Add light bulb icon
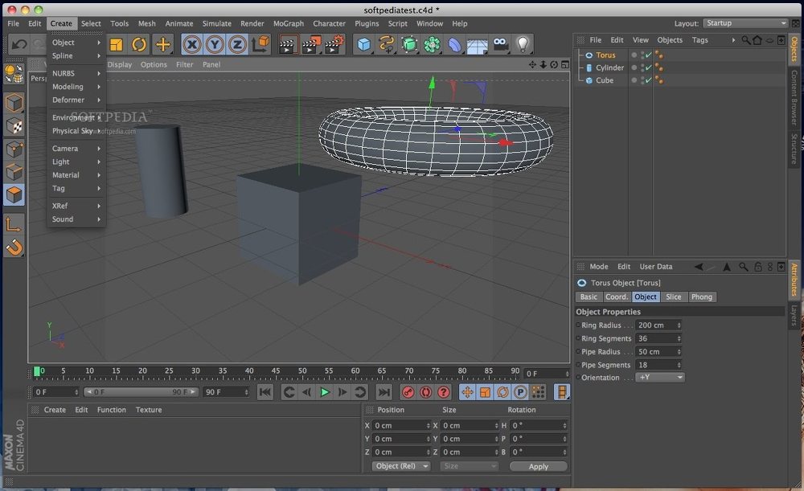The height and width of the screenshot is (491, 804). tap(523, 44)
